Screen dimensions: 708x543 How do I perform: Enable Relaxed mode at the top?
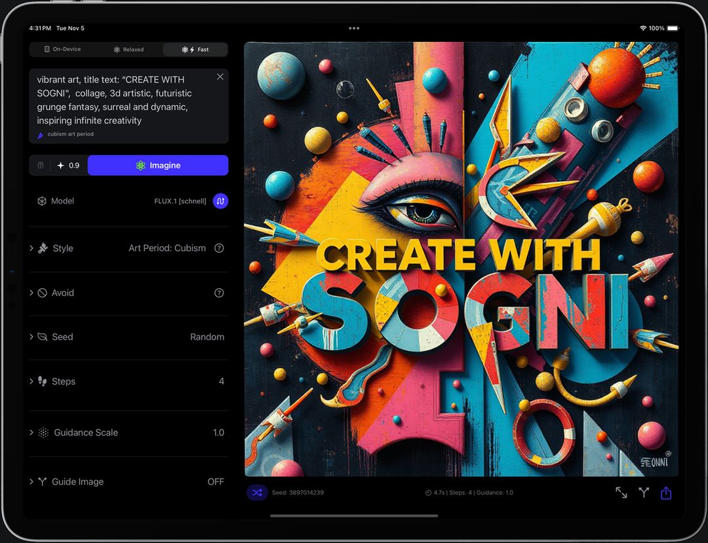pyautogui.click(x=128, y=49)
